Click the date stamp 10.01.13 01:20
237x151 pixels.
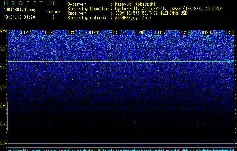19,17
